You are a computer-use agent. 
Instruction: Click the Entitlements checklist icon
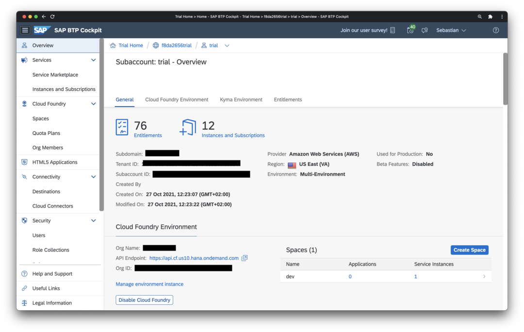122,127
